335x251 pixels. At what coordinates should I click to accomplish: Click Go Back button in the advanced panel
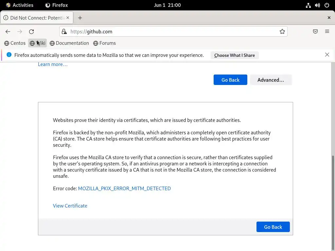[x=273, y=227]
